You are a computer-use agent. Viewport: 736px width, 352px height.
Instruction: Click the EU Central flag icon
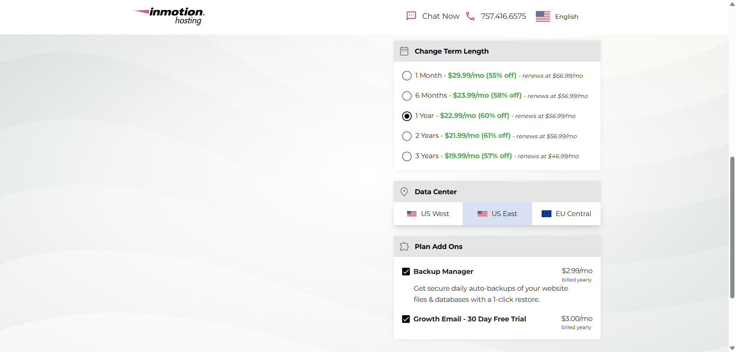coord(546,214)
